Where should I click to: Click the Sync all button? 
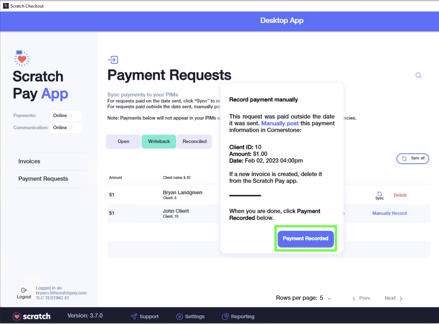click(x=413, y=159)
